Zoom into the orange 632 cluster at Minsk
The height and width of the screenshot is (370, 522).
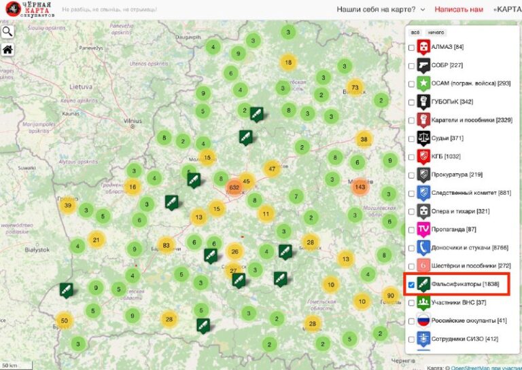[x=234, y=187]
